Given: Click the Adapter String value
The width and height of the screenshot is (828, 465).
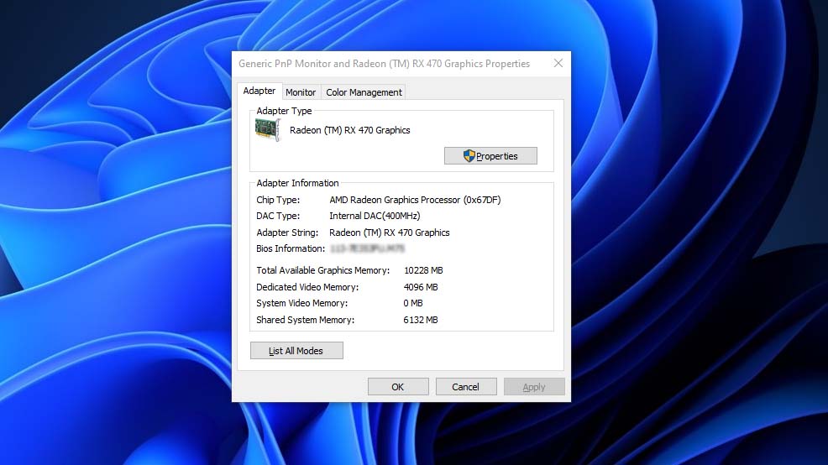Looking at the screenshot, I should [x=389, y=232].
